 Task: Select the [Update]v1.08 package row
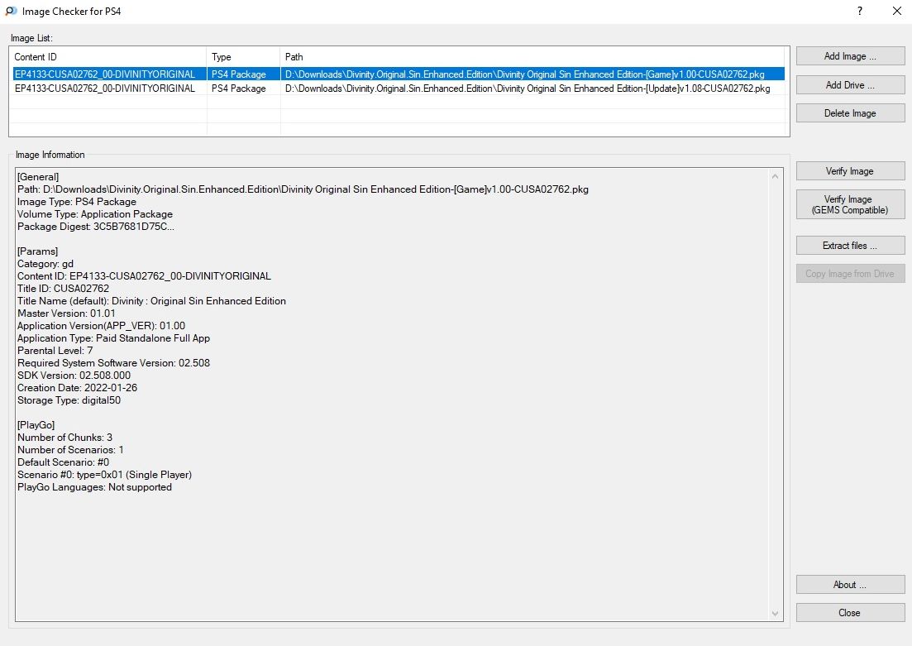point(399,89)
